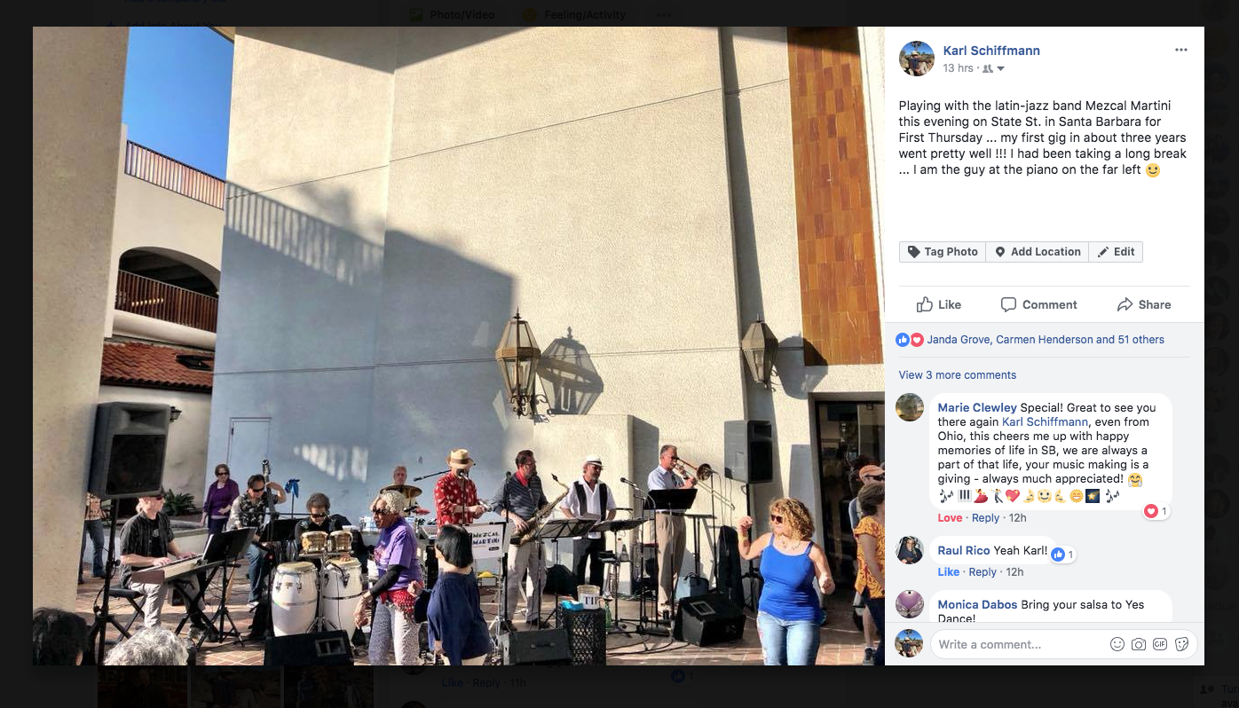
Task: Toggle Like on Raul Rico's comment
Action: click(x=948, y=572)
